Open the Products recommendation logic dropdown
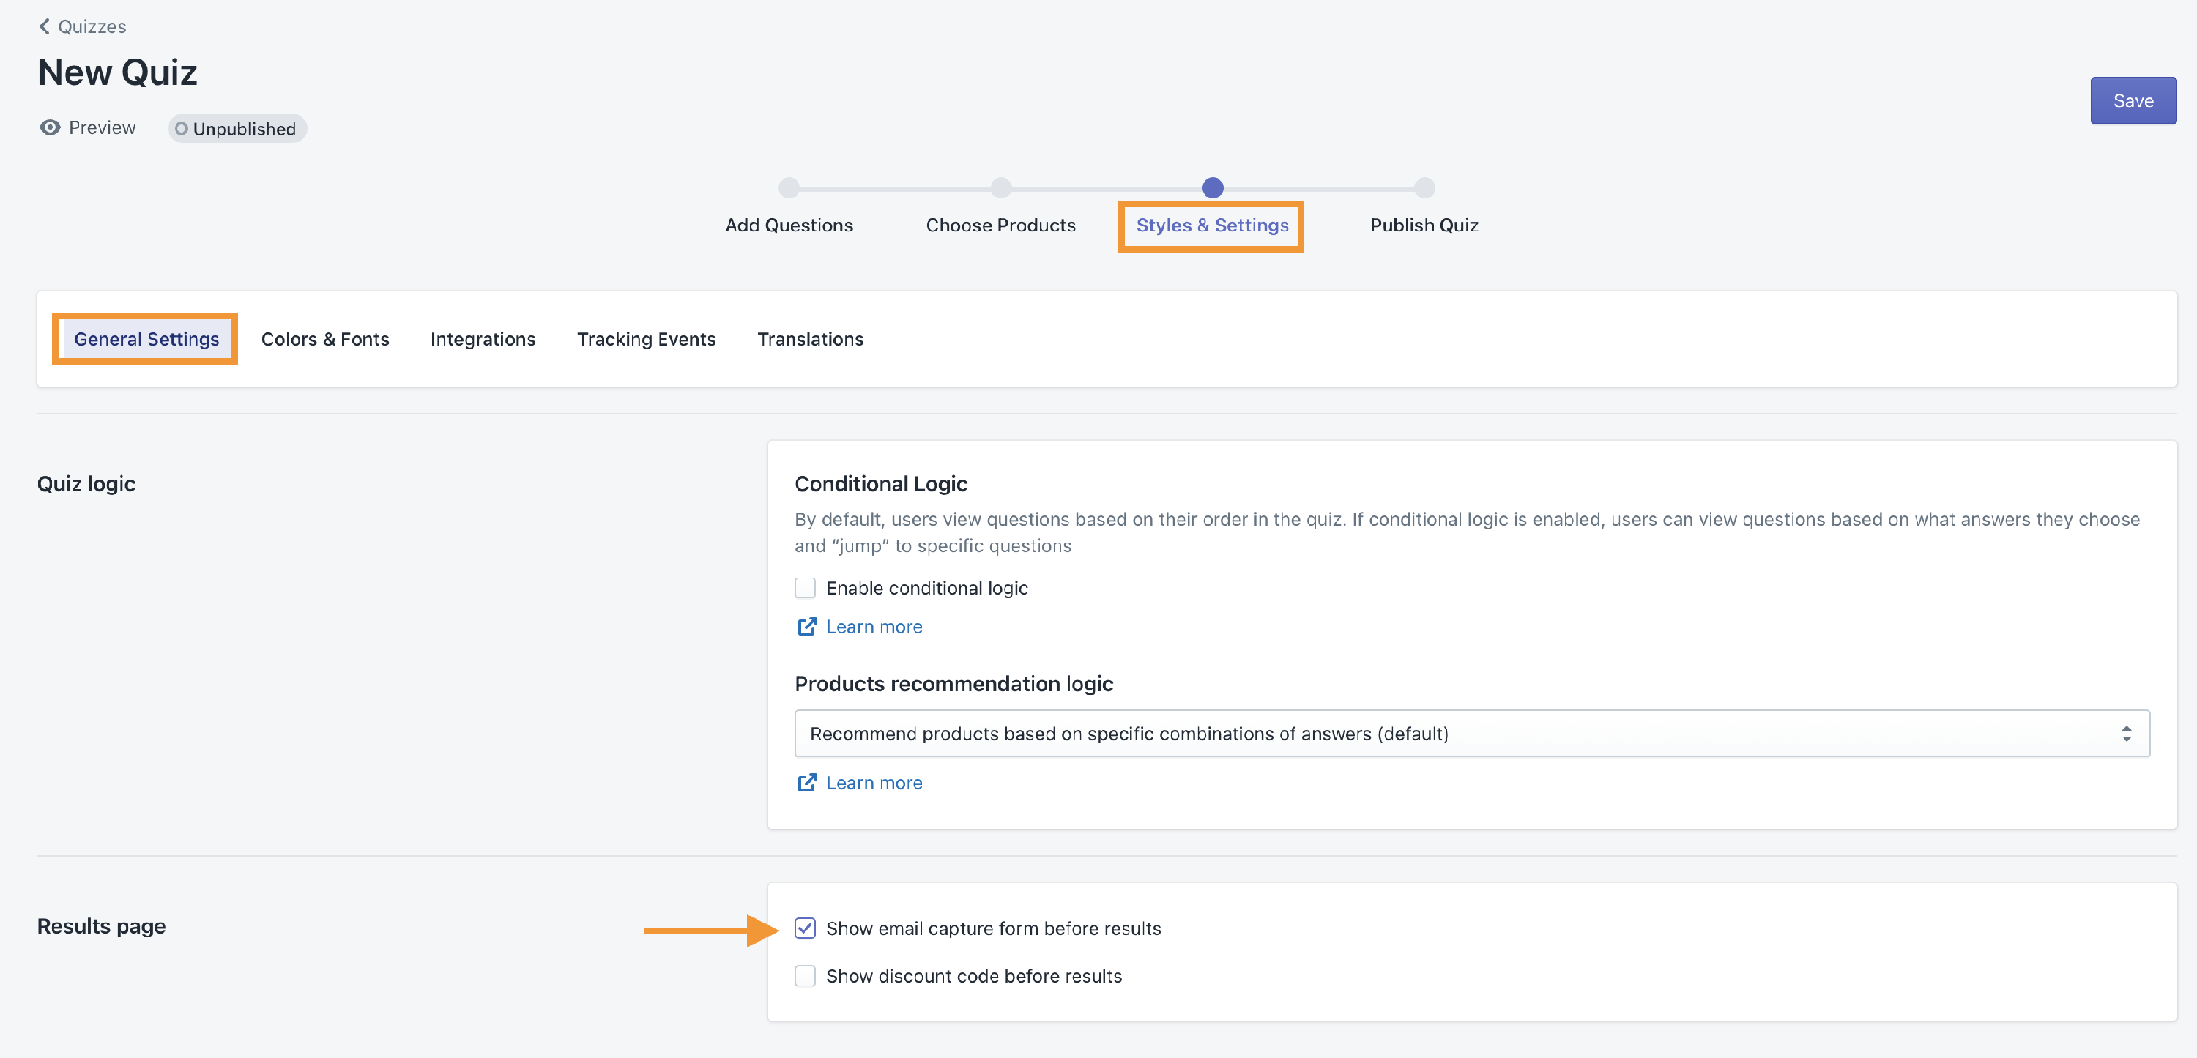The height and width of the screenshot is (1058, 2197). 1450,734
